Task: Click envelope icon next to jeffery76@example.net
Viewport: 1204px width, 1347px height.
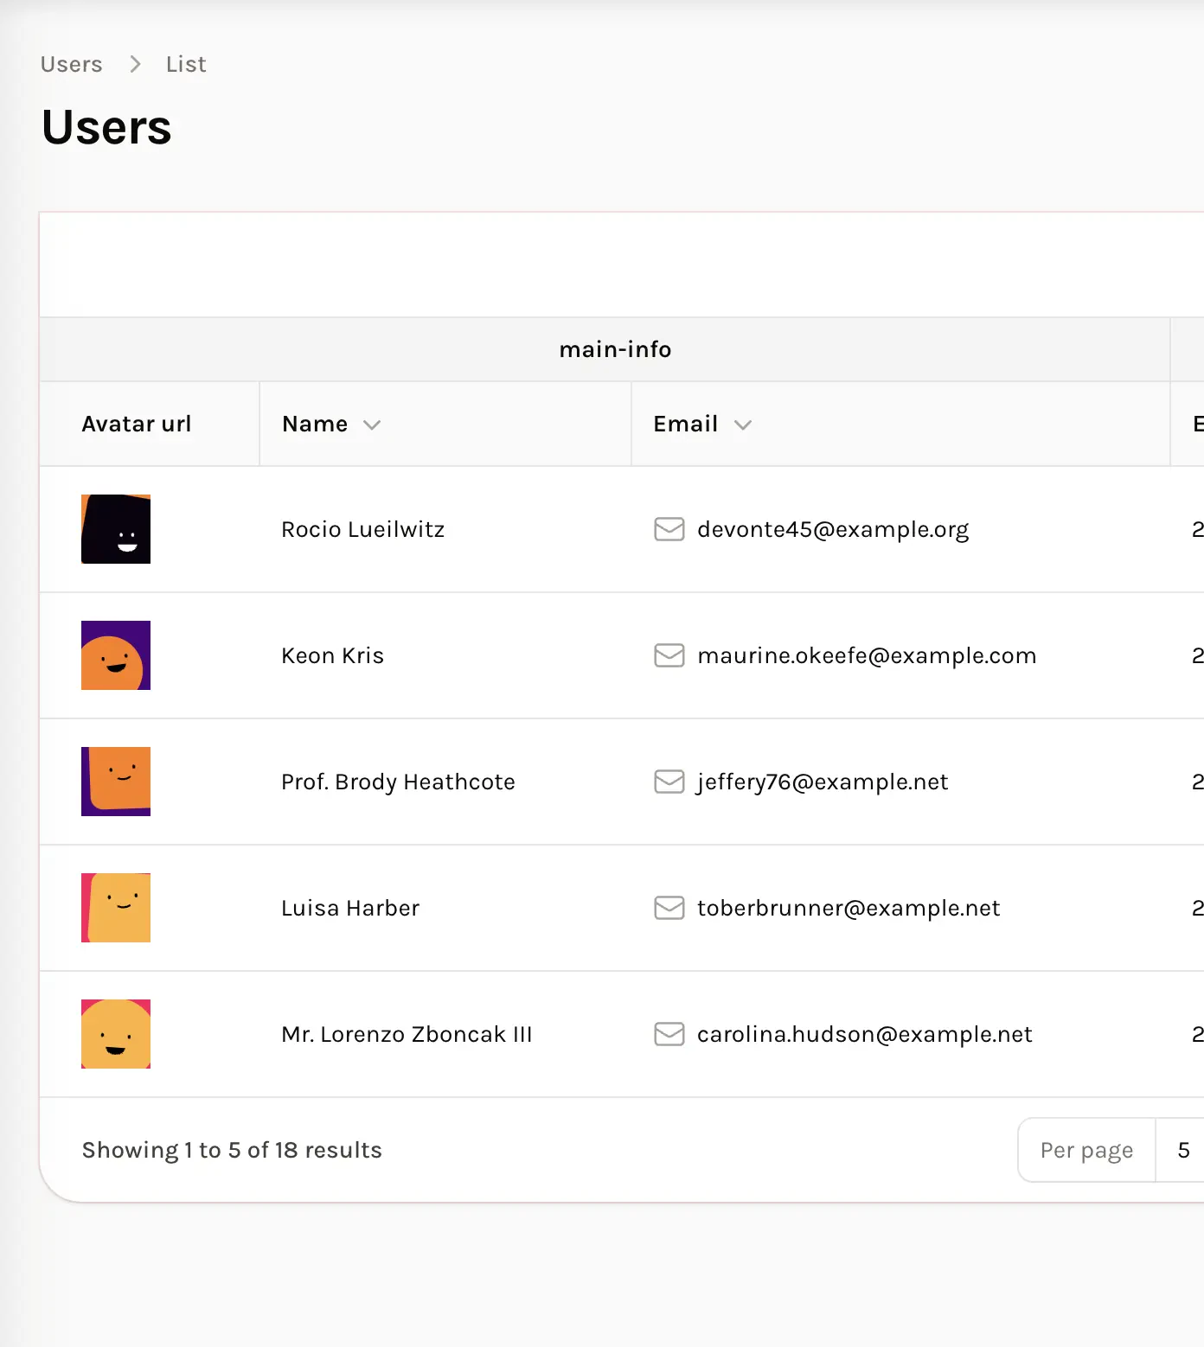Action: tap(669, 782)
